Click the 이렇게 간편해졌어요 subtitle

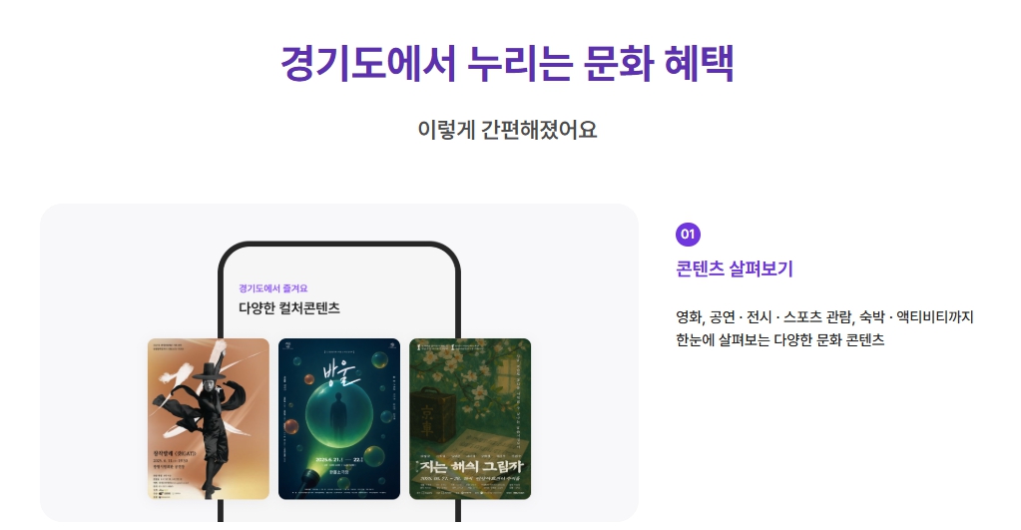tap(507, 130)
